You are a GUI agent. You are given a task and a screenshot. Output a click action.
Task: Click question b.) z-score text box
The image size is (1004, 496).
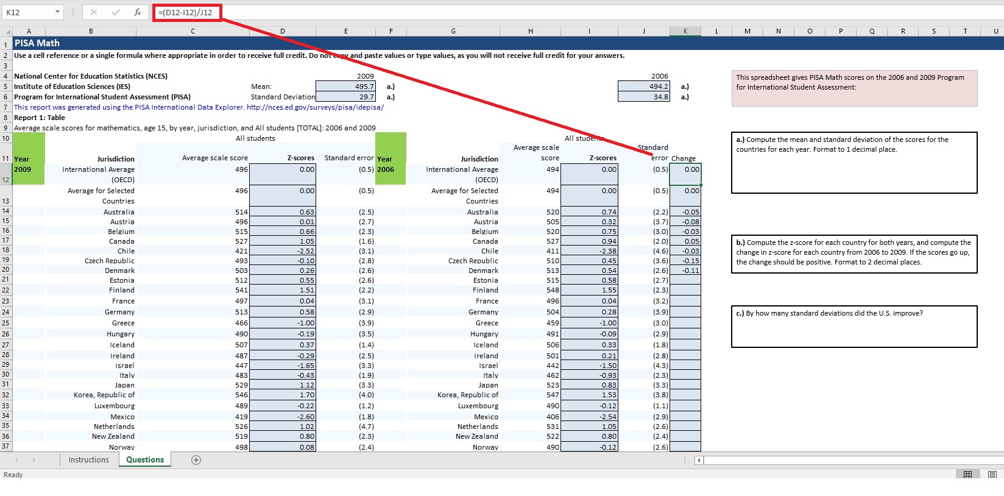(854, 254)
